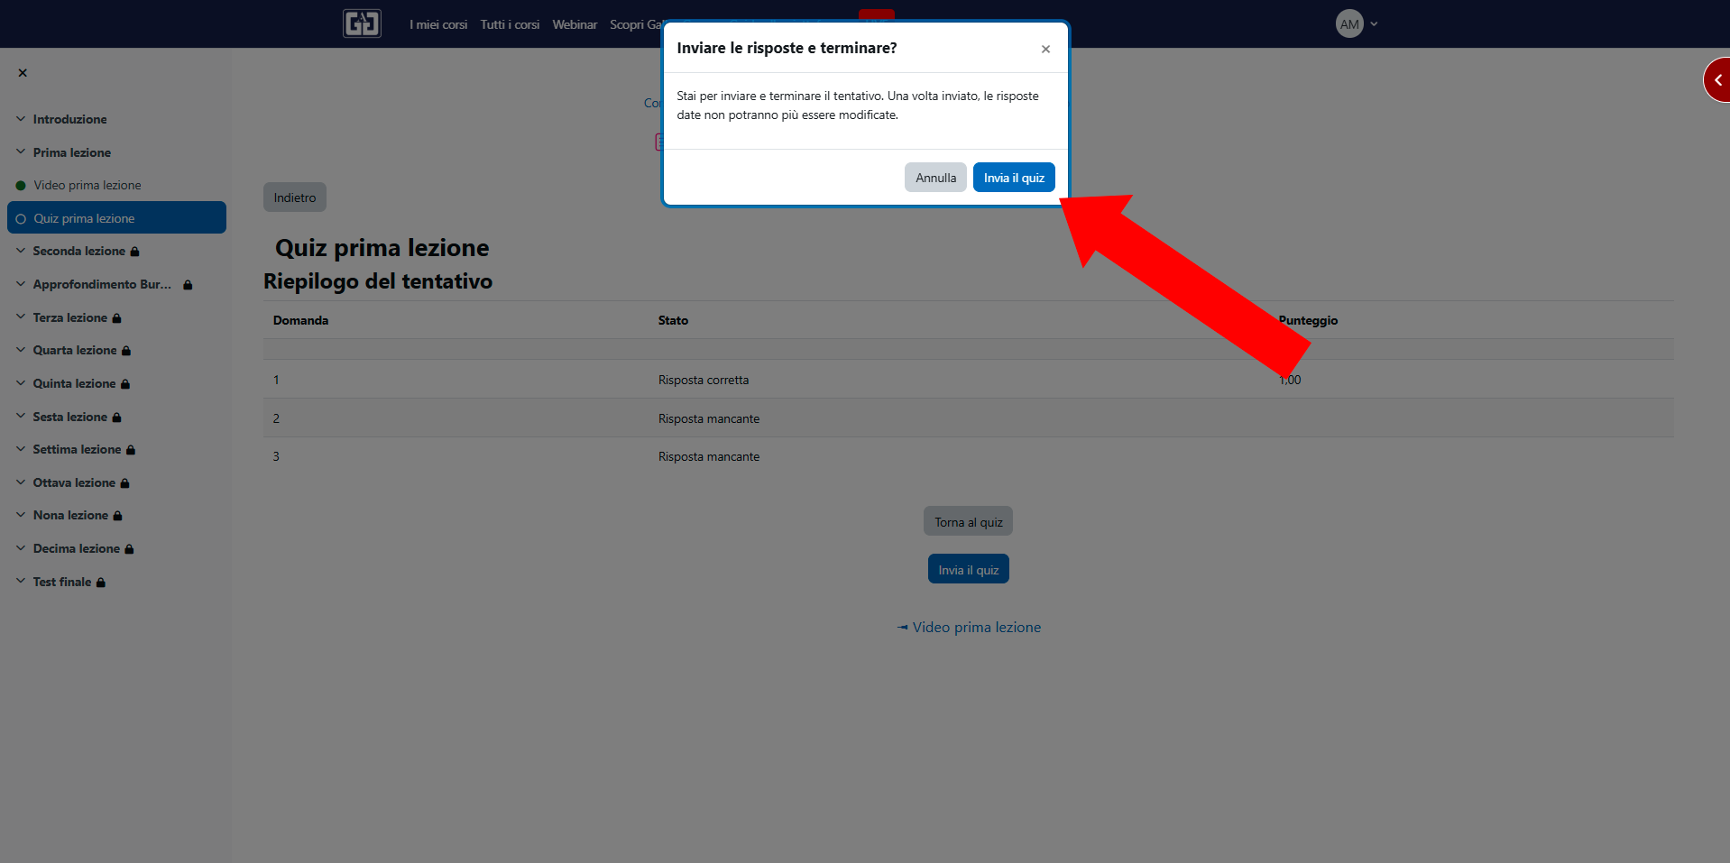
Task: Open the red side drawer arrow
Action: 1717,80
